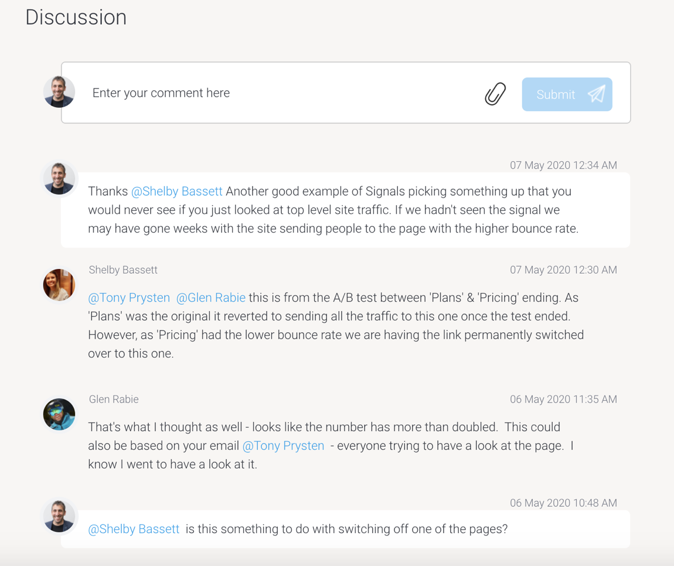The image size is (674, 566).
Task: Open @Shelby Bassett mention after 'Thanks'
Action: click(x=176, y=192)
